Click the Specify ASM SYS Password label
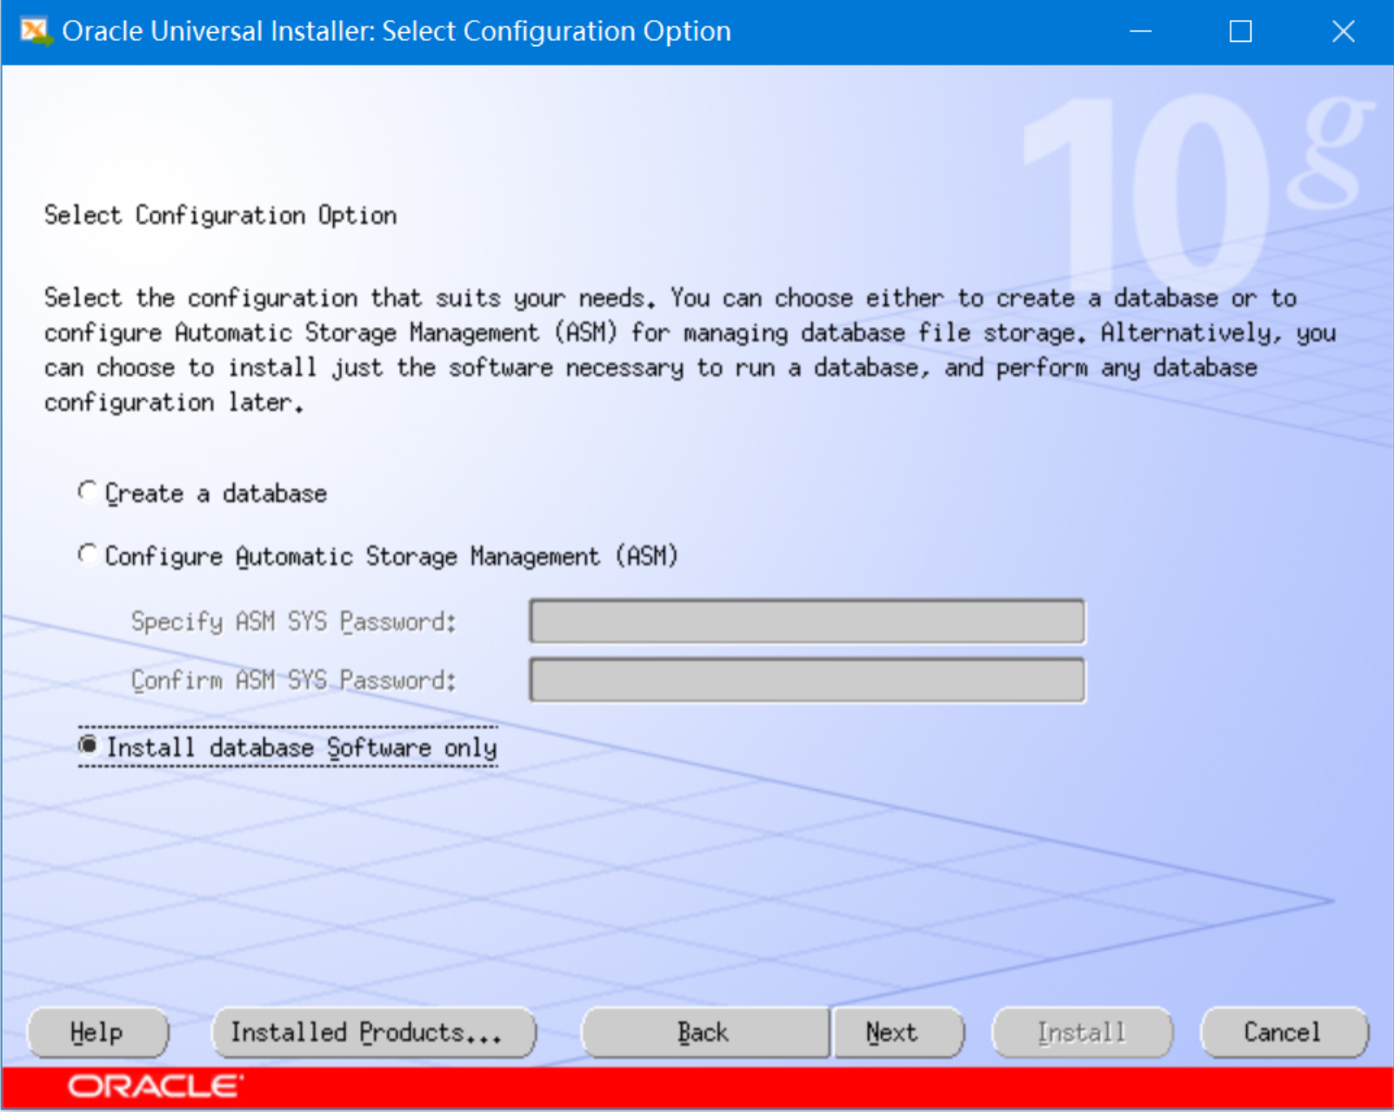This screenshot has height=1112, width=1394. click(x=293, y=622)
